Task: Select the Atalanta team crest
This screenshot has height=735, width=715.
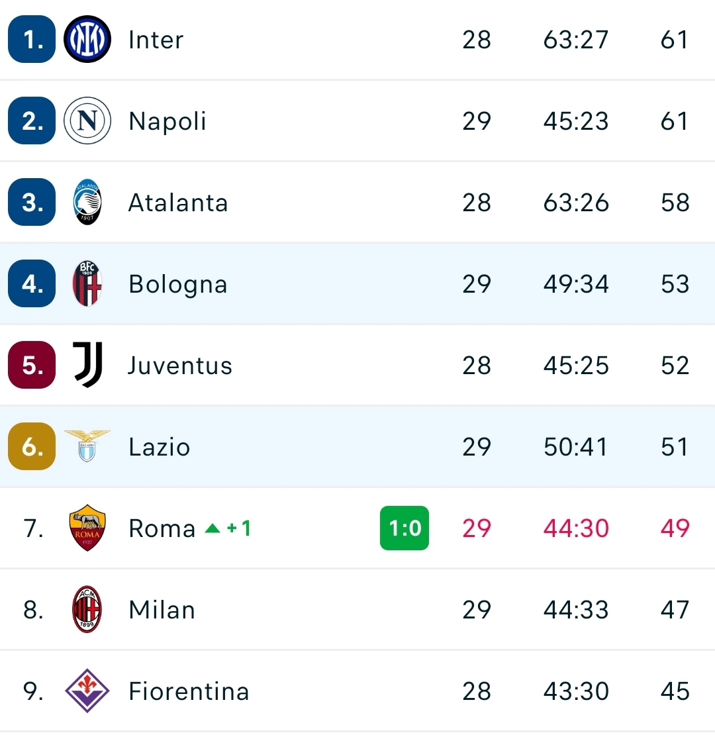Action: [x=87, y=202]
